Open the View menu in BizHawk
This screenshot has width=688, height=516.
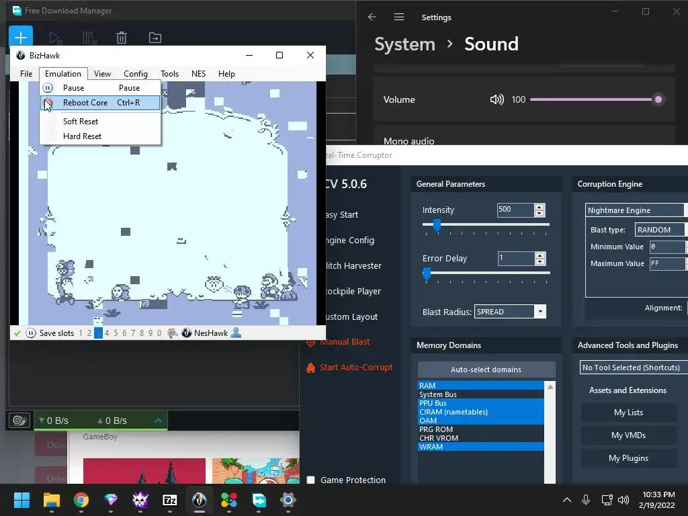coord(102,74)
